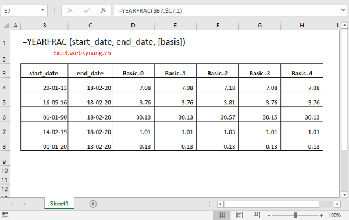Add a new sheet with plus button
349x220 pixels.
click(93, 204)
